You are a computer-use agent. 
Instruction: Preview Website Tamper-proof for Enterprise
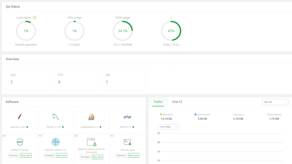point(85,157)
